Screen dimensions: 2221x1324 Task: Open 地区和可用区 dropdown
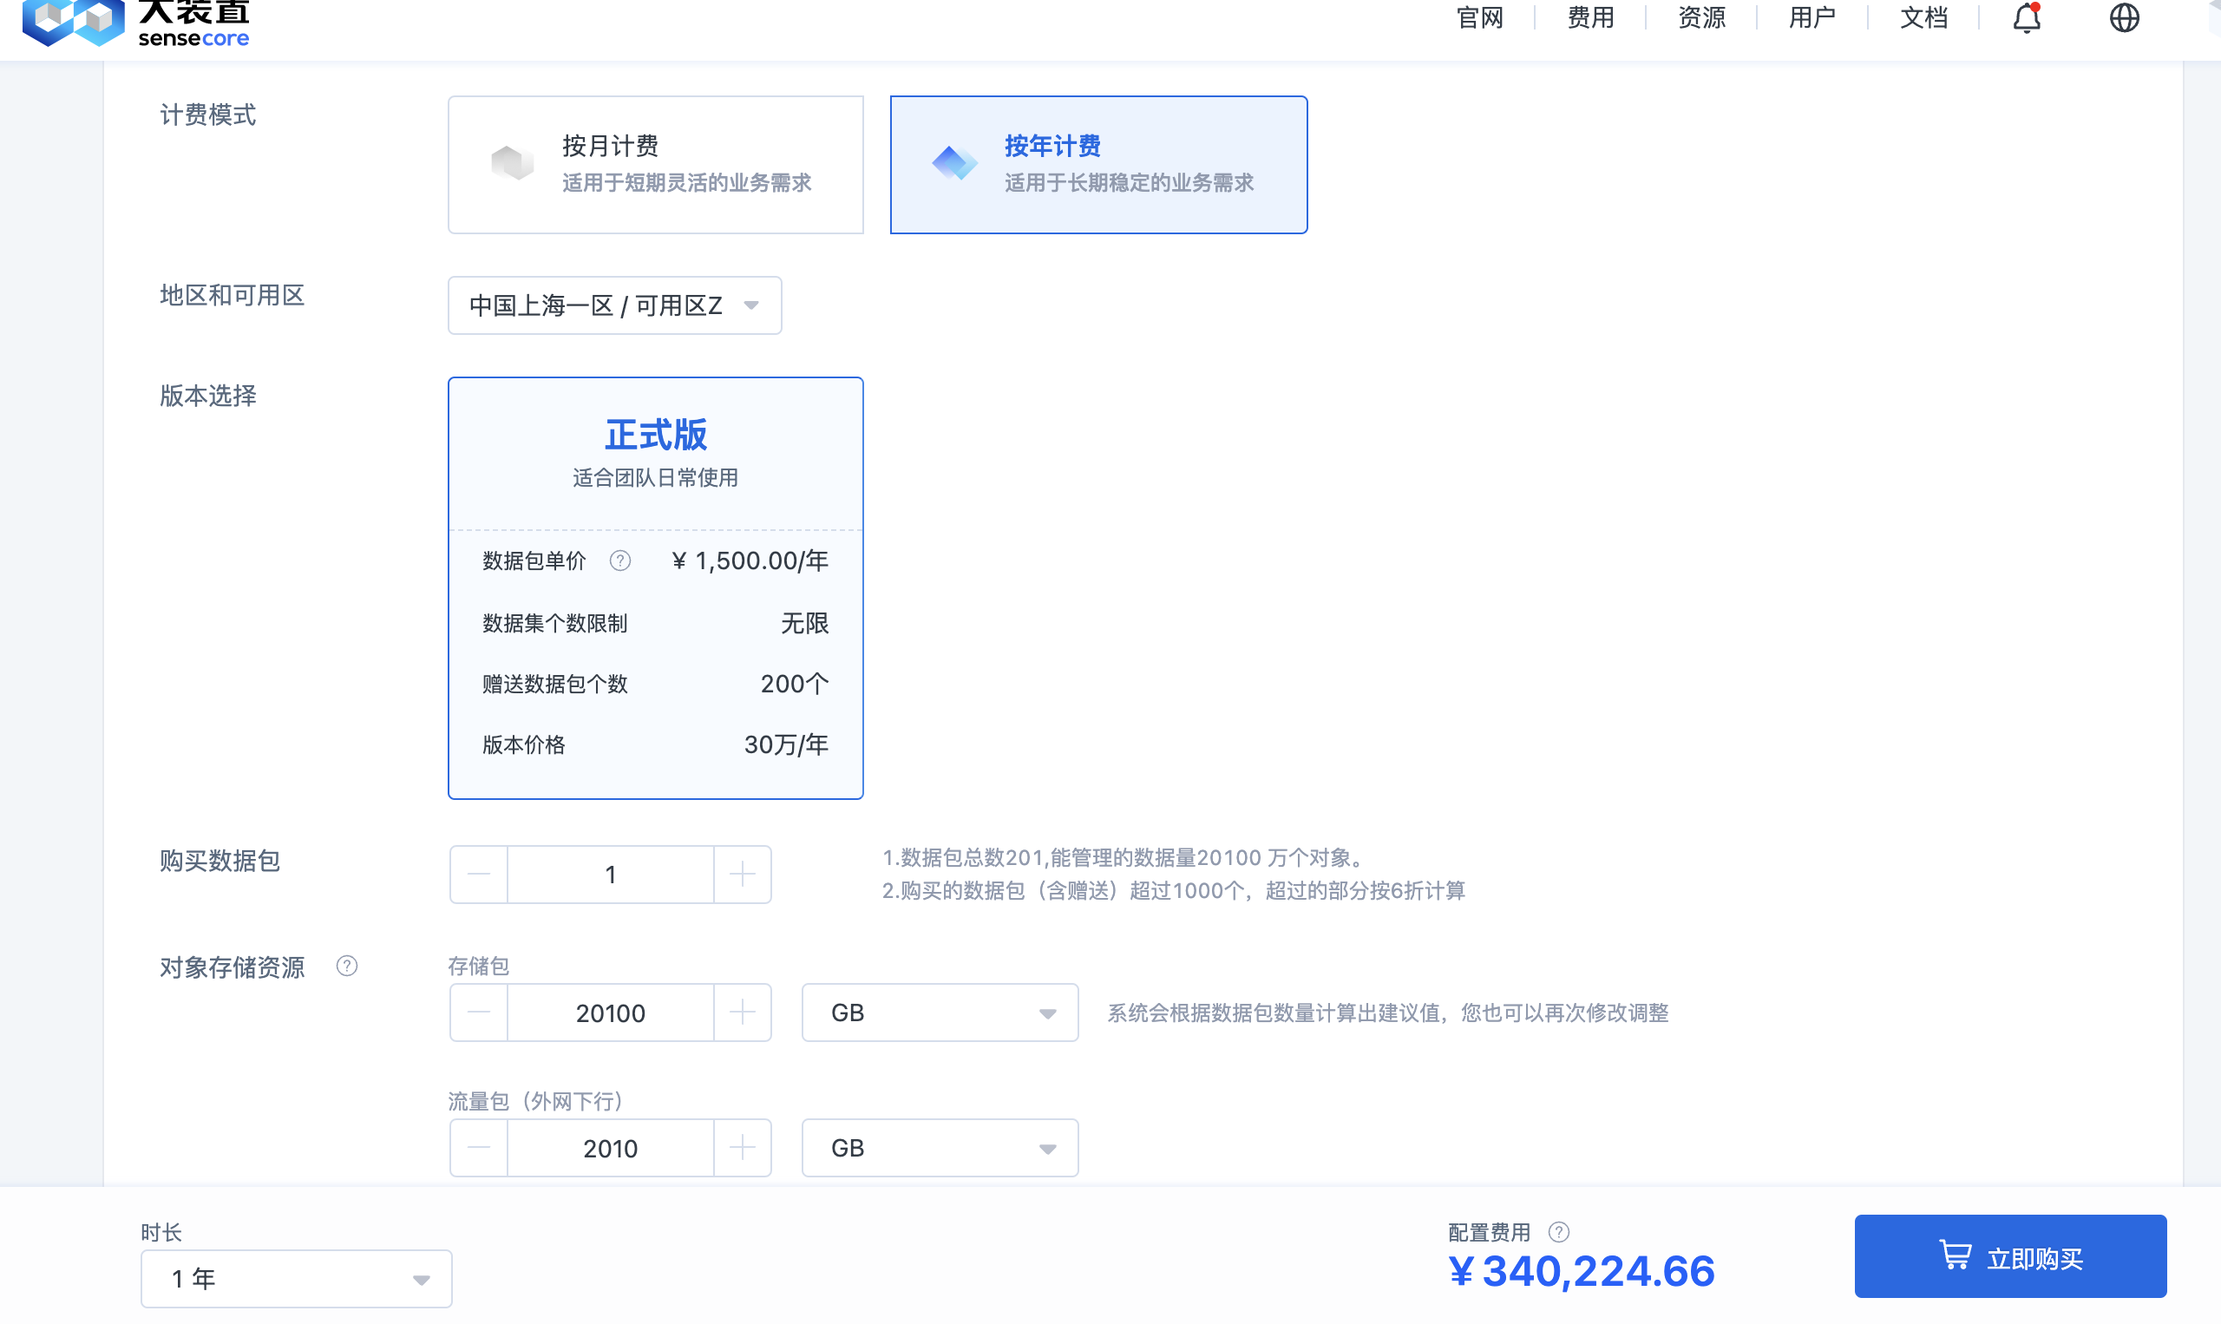click(614, 305)
